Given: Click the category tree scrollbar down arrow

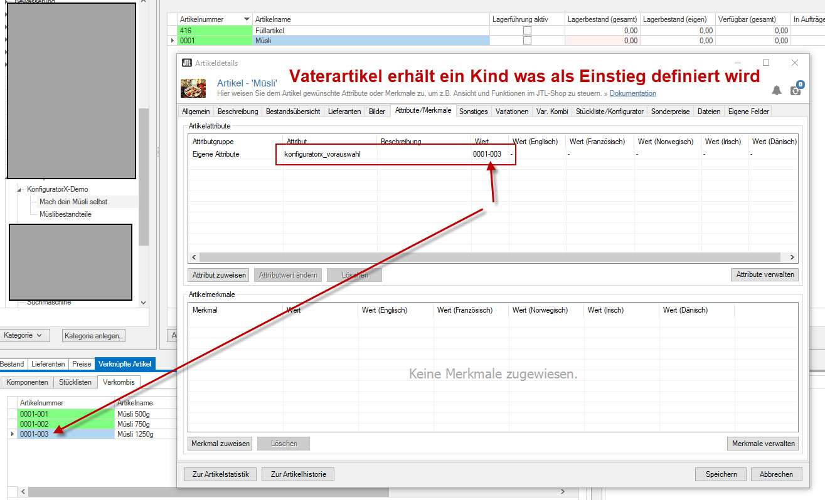Looking at the screenshot, I should 144,302.
